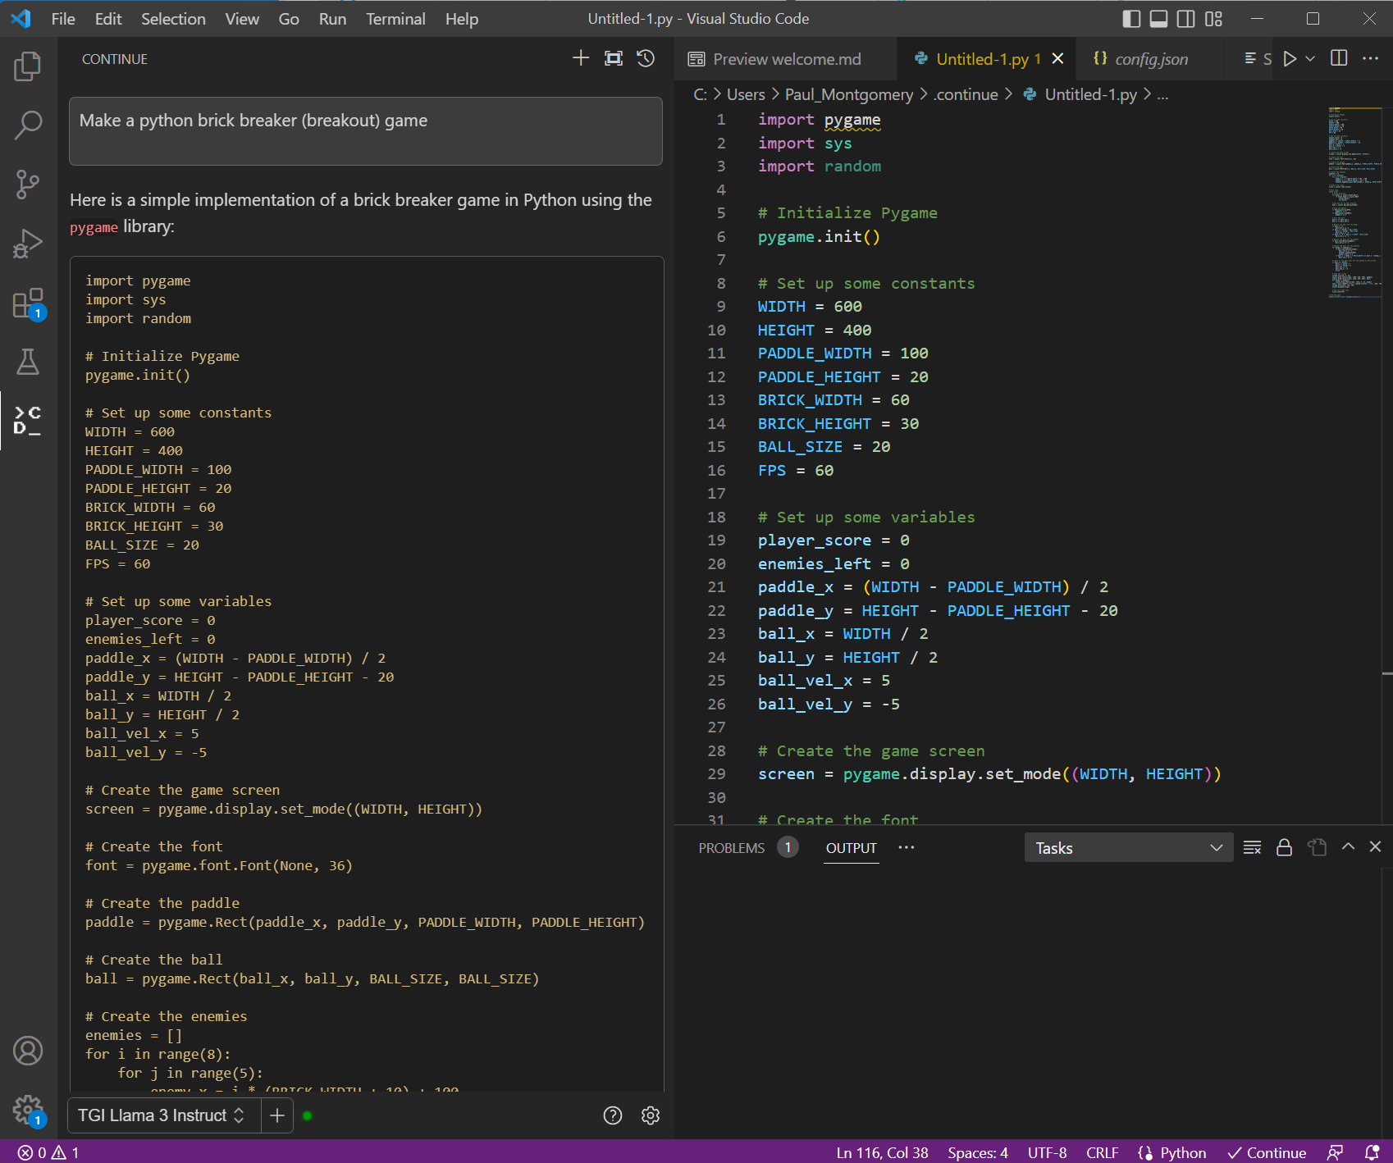The width and height of the screenshot is (1393, 1163).
Task: Place cursor on line 29 screen assignment
Action: pyautogui.click(x=989, y=774)
